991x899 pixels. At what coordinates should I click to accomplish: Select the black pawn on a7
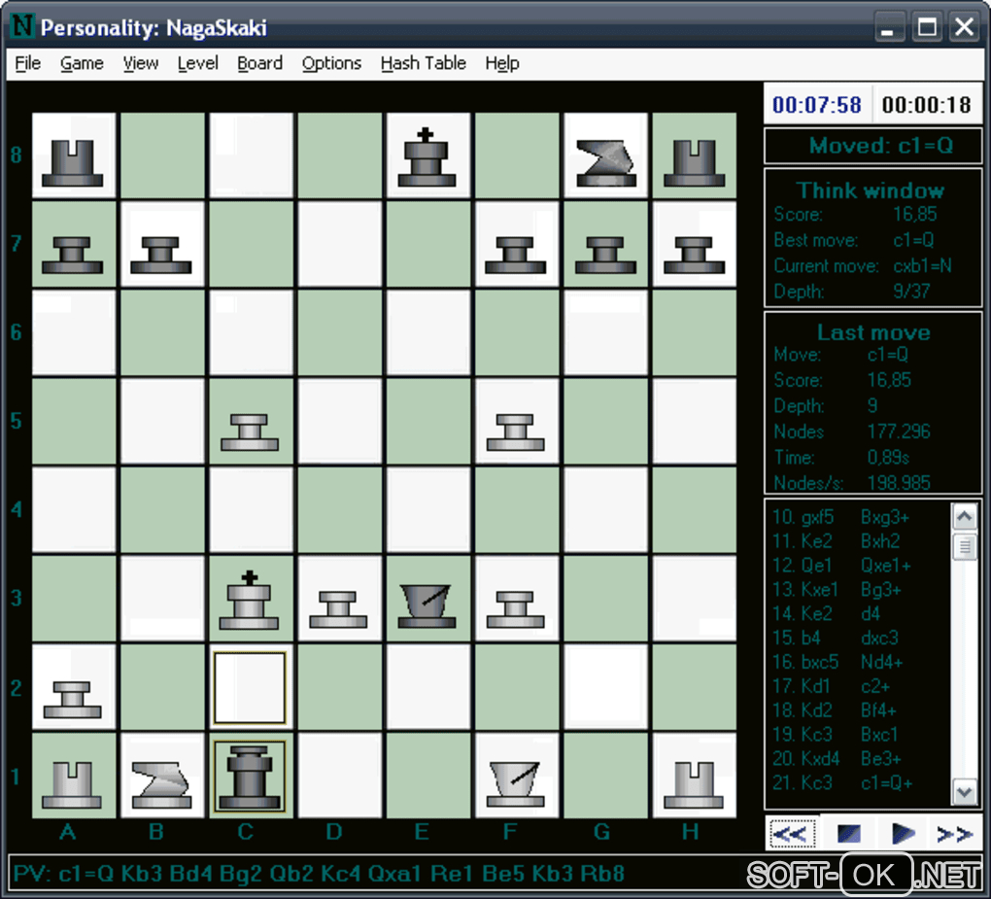[73, 255]
